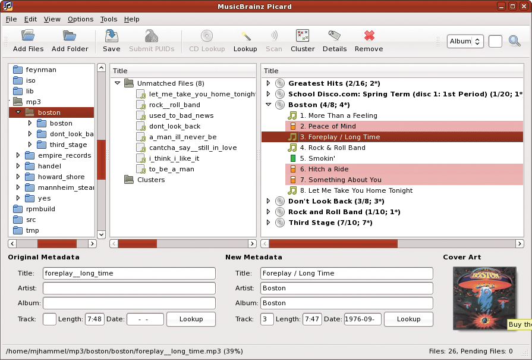The image size is (532, 360).
Task: Collapse the Unmatched Files tree node
Action: (117, 83)
